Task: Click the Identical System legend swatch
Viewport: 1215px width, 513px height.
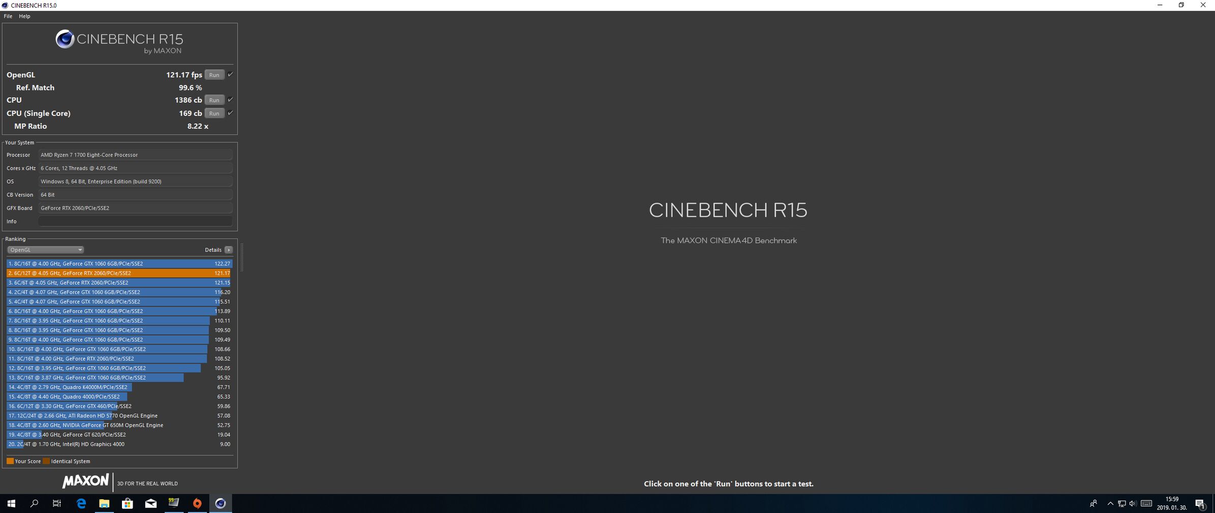Action: tap(46, 461)
